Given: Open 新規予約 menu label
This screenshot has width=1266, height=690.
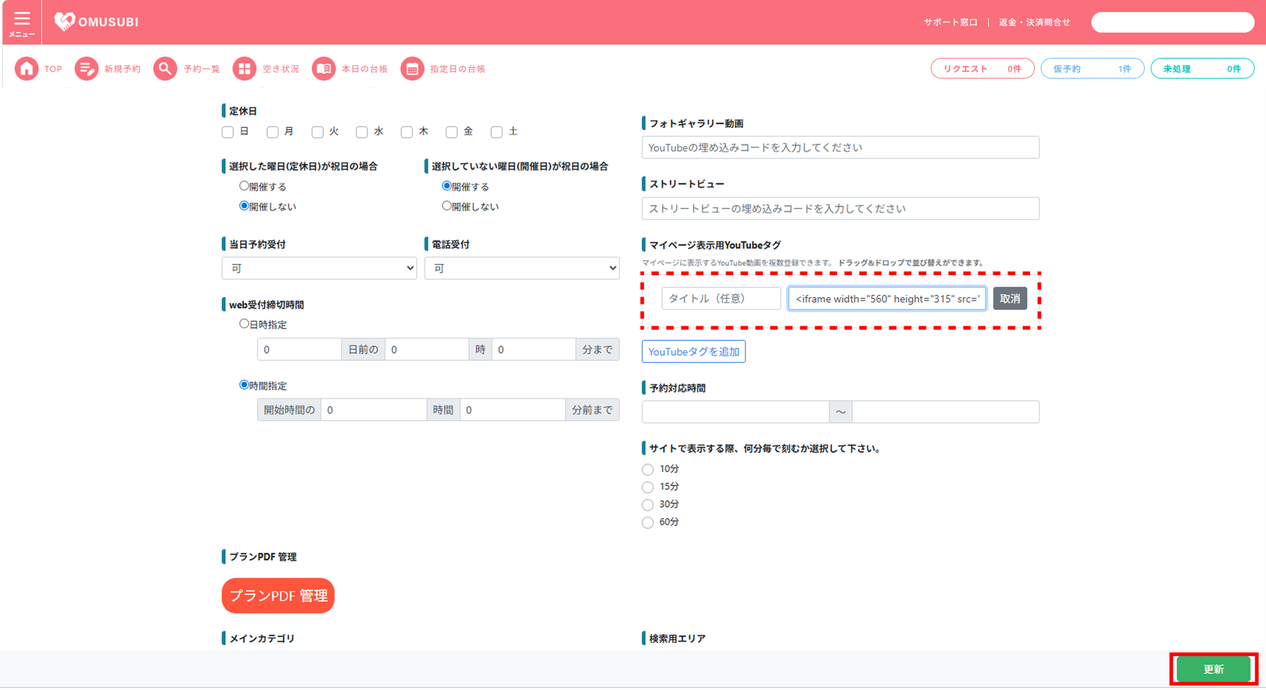Looking at the screenshot, I should pos(123,69).
